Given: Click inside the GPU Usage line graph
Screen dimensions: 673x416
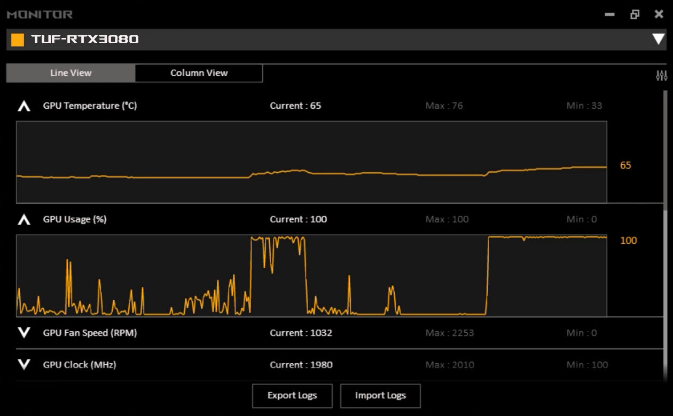Looking at the screenshot, I should coord(311,276).
